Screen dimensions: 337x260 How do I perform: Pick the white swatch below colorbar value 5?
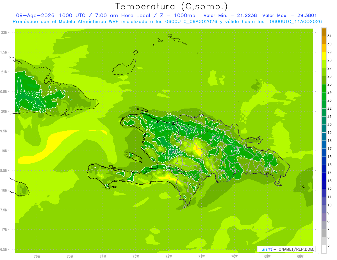click(324, 249)
